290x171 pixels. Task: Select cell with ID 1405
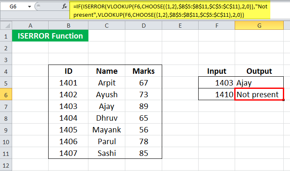(68, 130)
